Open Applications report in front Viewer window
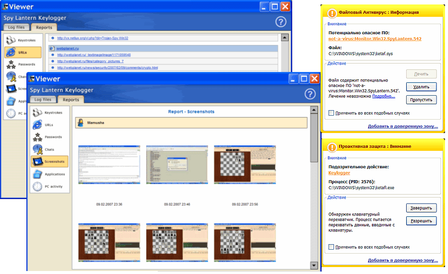 coord(50,174)
